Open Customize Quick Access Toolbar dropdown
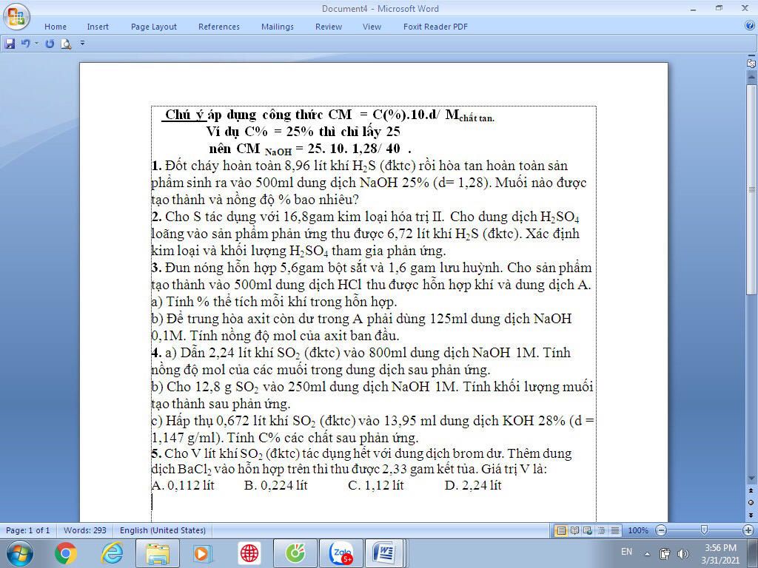The image size is (758, 568). click(82, 44)
